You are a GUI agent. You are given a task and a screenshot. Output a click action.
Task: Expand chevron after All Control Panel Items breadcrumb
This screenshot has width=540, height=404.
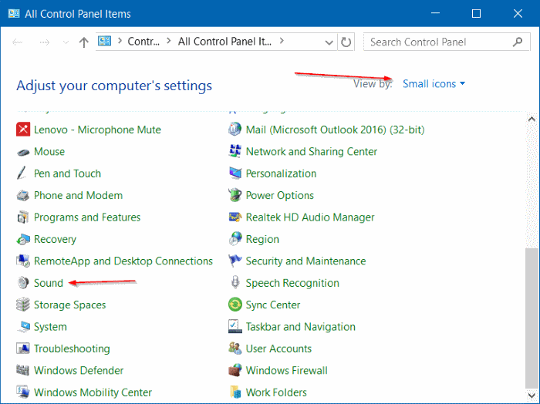click(x=282, y=42)
